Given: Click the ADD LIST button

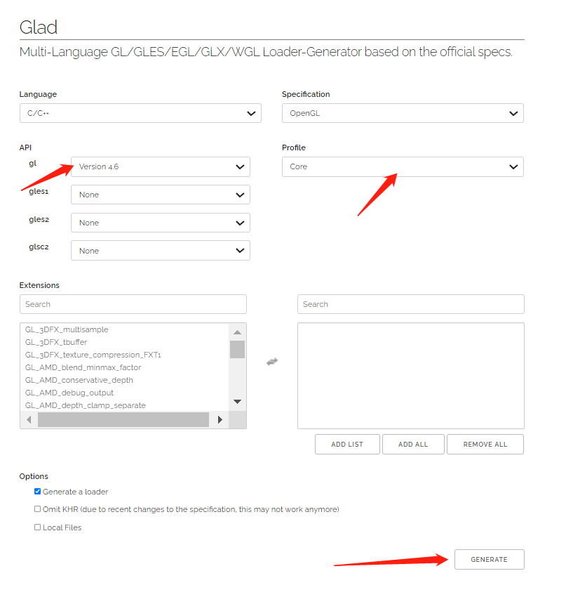Looking at the screenshot, I should (x=347, y=445).
